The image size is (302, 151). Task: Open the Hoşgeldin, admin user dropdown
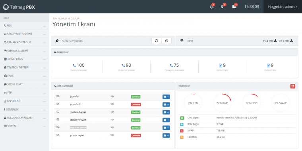(x=283, y=6)
